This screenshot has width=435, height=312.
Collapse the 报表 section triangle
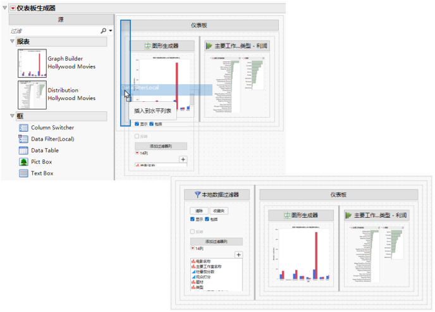(12, 41)
